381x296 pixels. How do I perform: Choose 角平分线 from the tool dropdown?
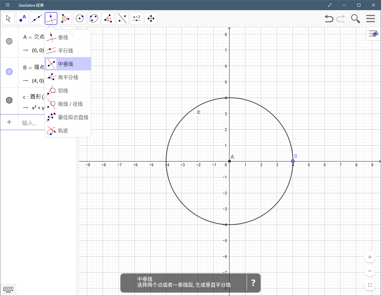pos(68,77)
